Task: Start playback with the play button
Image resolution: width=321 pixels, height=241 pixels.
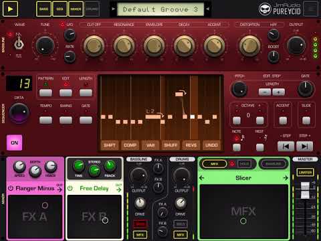Action: [x=10, y=9]
